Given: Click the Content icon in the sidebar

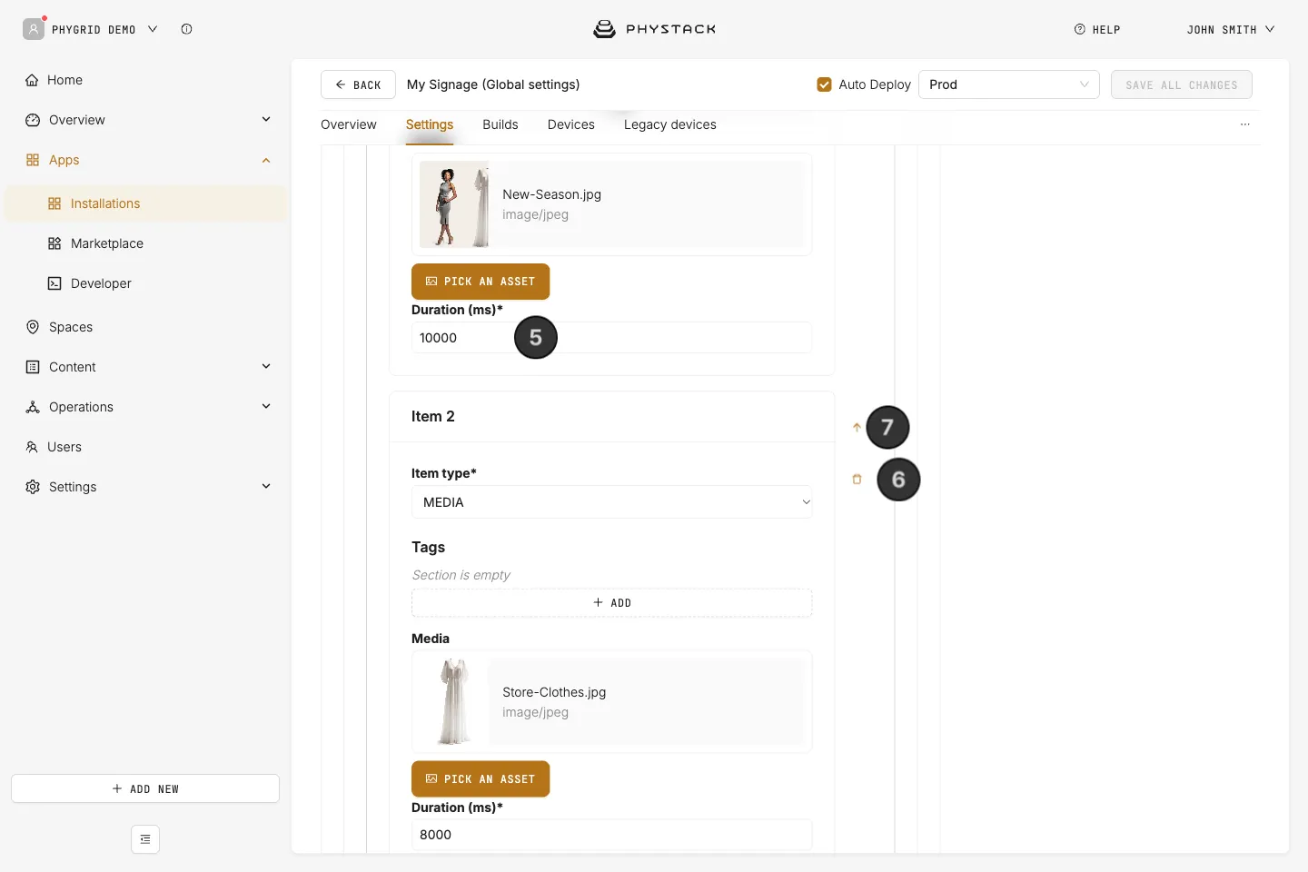Looking at the screenshot, I should pyautogui.click(x=33, y=367).
